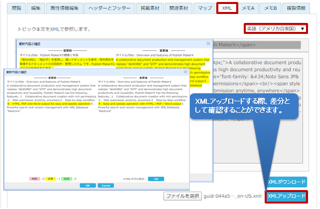Click the XMLダウンロード button
The width and height of the screenshot is (320, 209).
(x=287, y=182)
